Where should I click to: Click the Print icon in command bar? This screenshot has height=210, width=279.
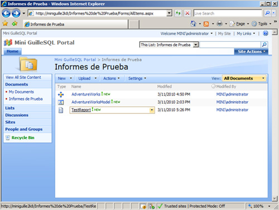tap(220, 23)
